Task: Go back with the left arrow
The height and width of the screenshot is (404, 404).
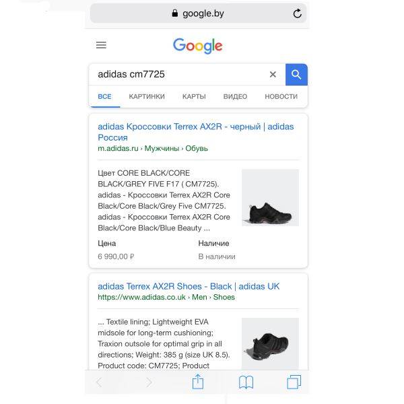Action: click(x=99, y=382)
